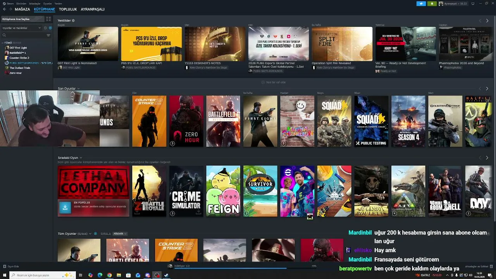The width and height of the screenshot is (496, 279).
Task: Click Oyun Ekle at bottom left
Action: point(11,267)
